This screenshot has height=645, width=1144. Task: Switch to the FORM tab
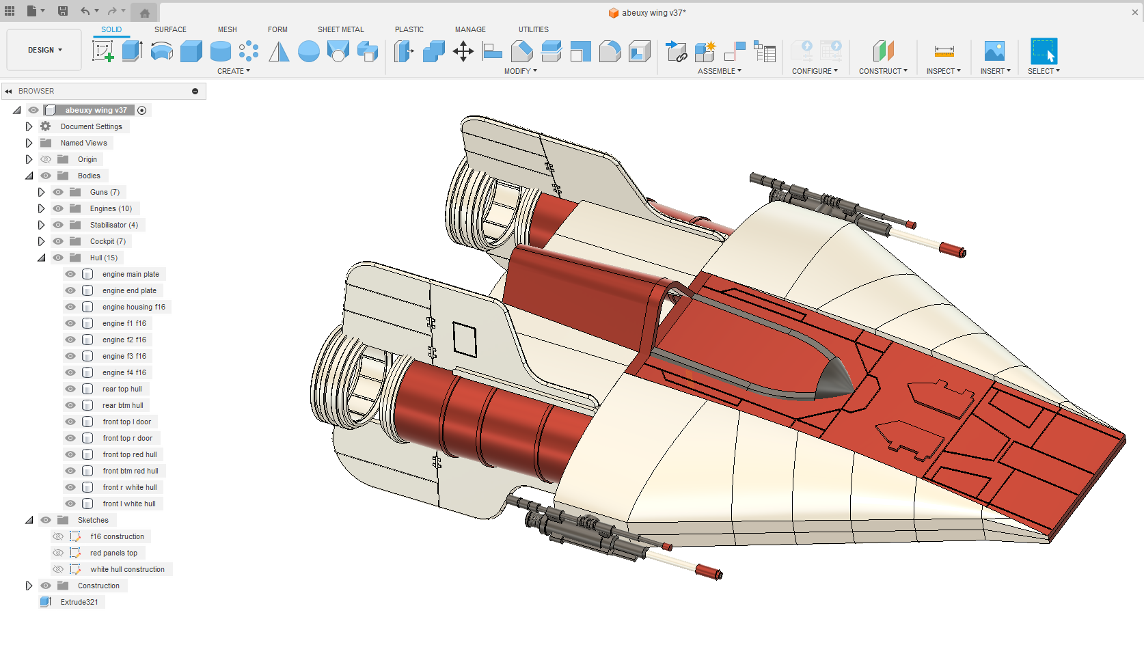277,29
